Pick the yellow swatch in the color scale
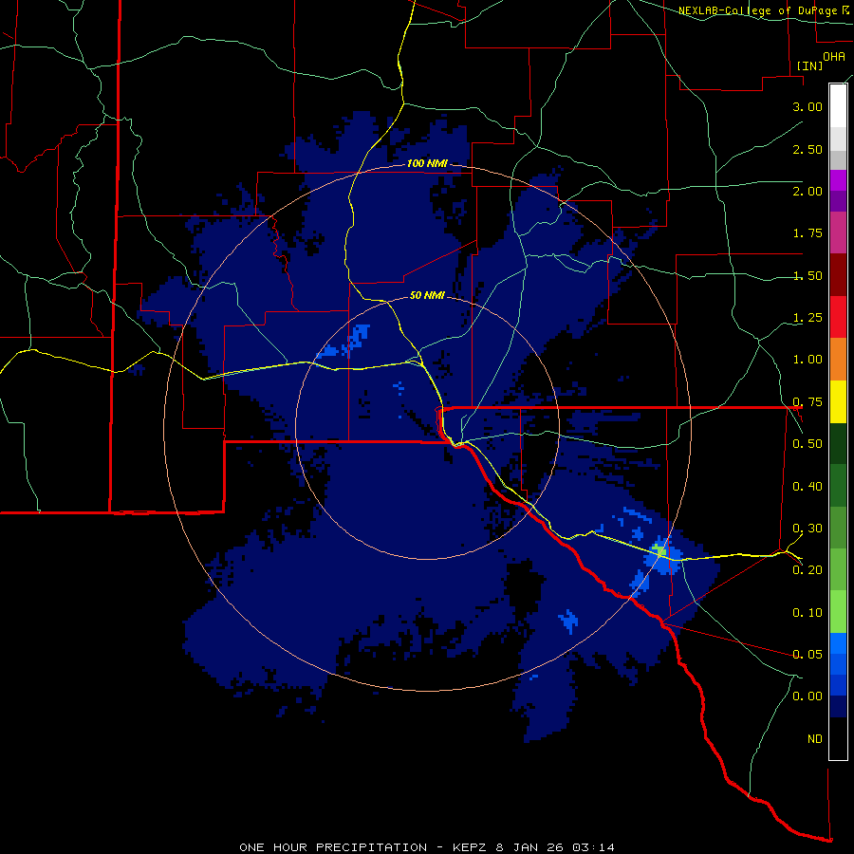Screen dimensions: 854x854 pyautogui.click(x=838, y=401)
